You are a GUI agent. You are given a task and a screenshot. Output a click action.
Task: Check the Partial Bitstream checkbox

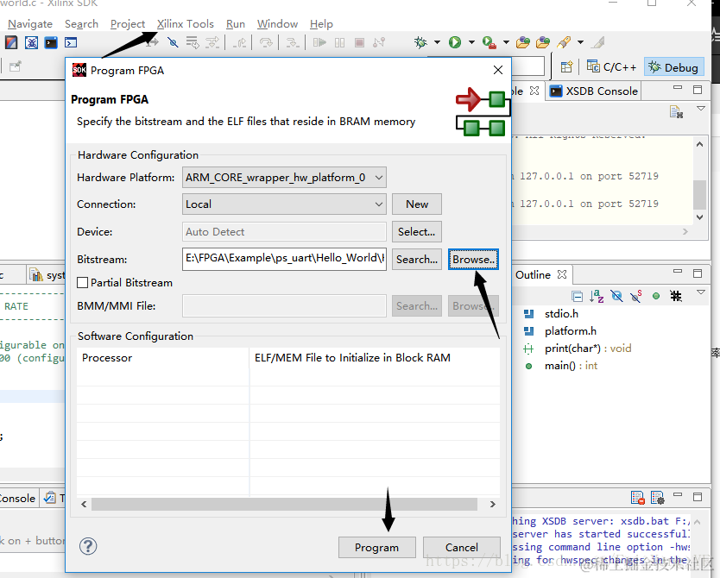tap(83, 283)
